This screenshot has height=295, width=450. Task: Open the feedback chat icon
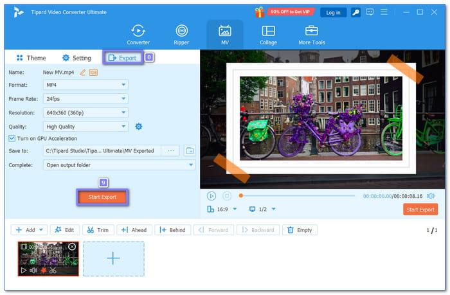[x=370, y=12]
